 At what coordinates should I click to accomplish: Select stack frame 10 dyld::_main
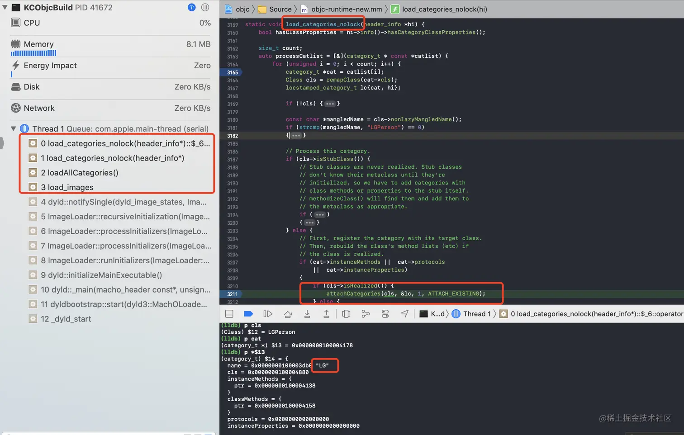[x=120, y=289]
